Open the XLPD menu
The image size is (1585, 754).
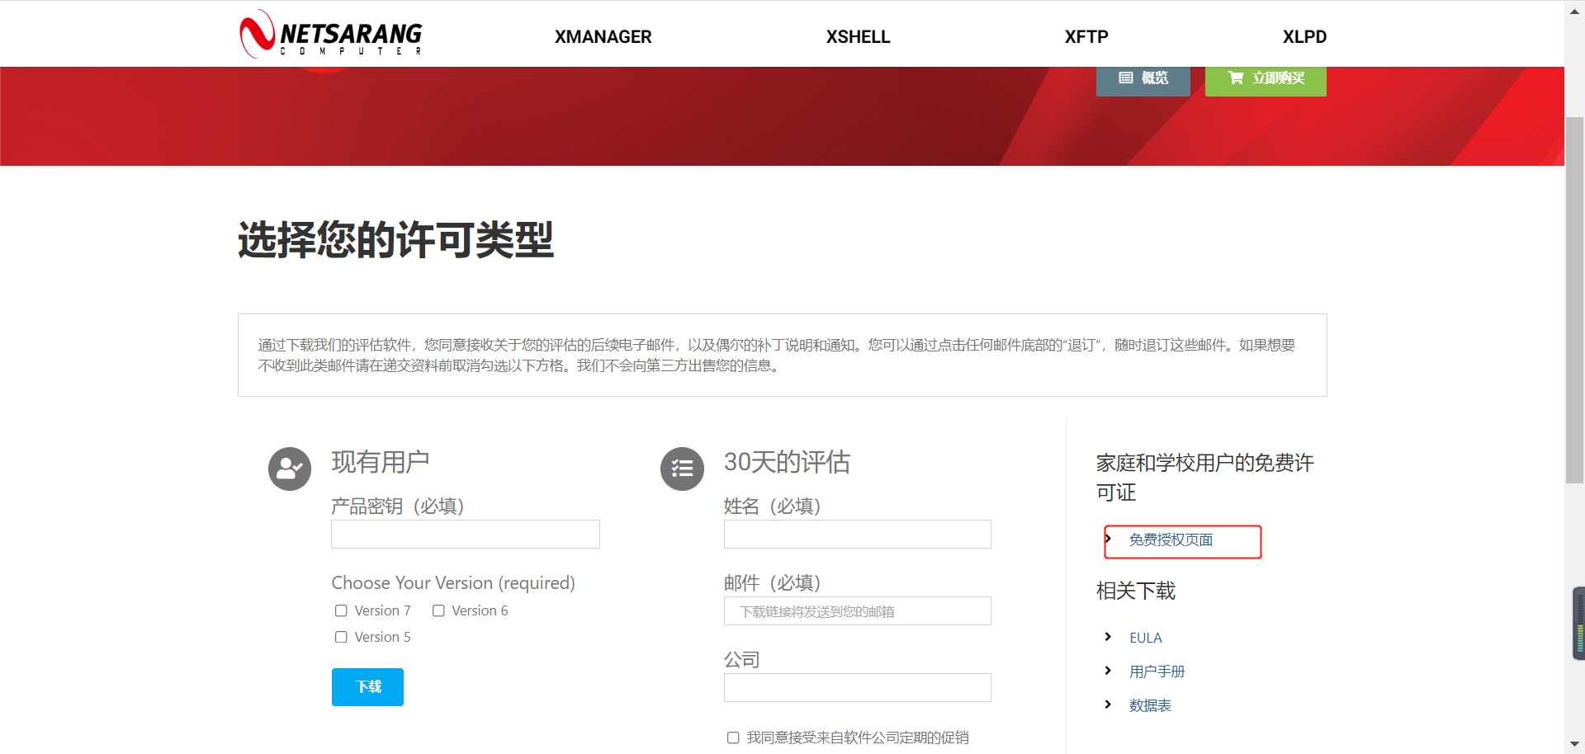pyautogui.click(x=1304, y=37)
